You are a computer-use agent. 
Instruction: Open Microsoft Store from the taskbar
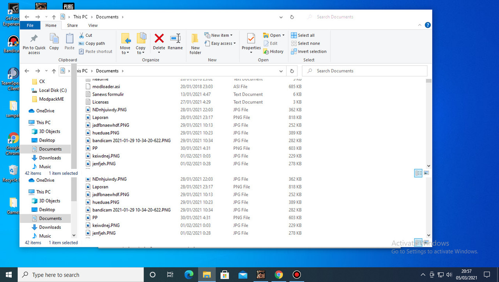[225, 275]
